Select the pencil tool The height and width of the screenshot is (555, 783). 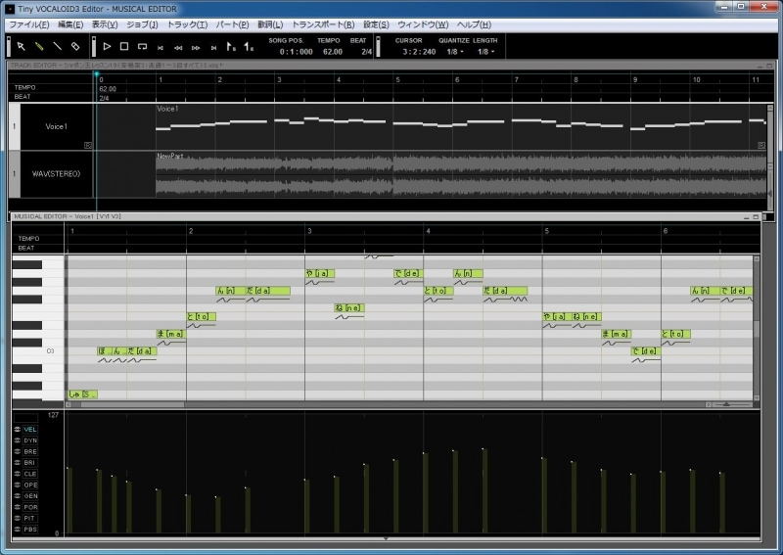point(39,46)
